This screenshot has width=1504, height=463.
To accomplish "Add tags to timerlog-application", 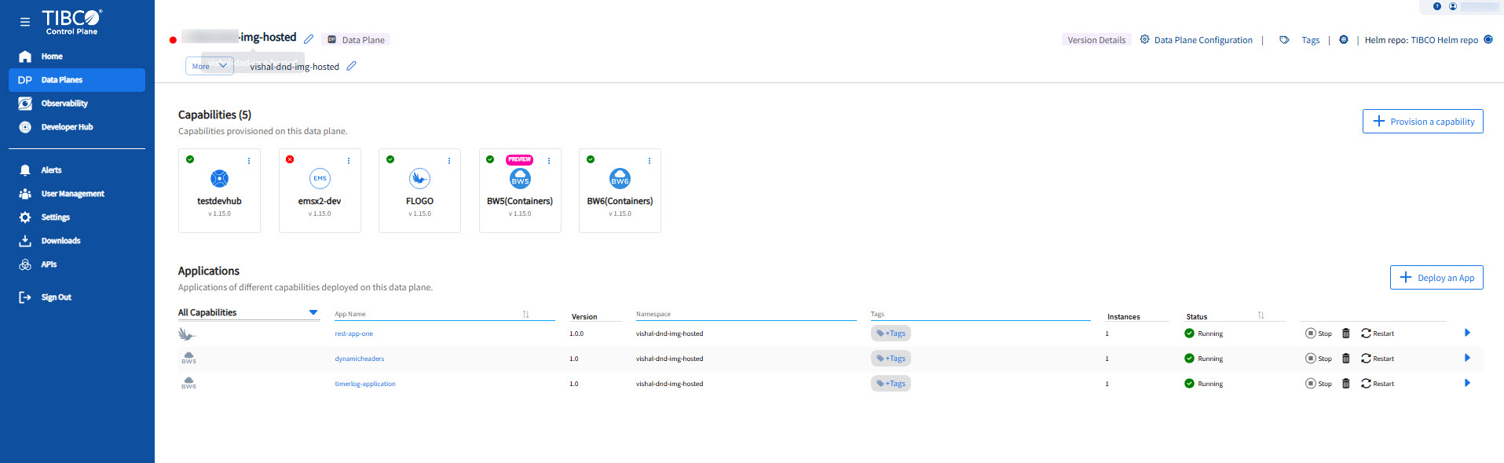I will (x=891, y=384).
